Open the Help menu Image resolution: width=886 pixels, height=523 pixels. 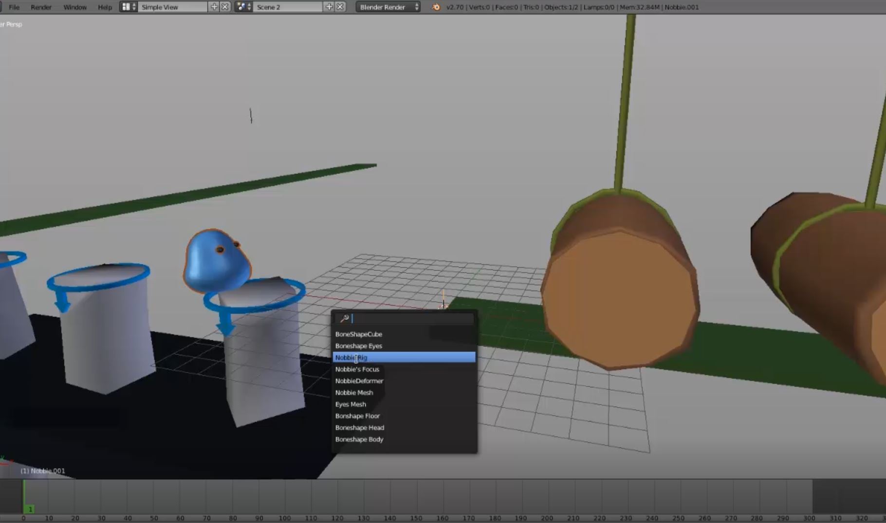(105, 7)
